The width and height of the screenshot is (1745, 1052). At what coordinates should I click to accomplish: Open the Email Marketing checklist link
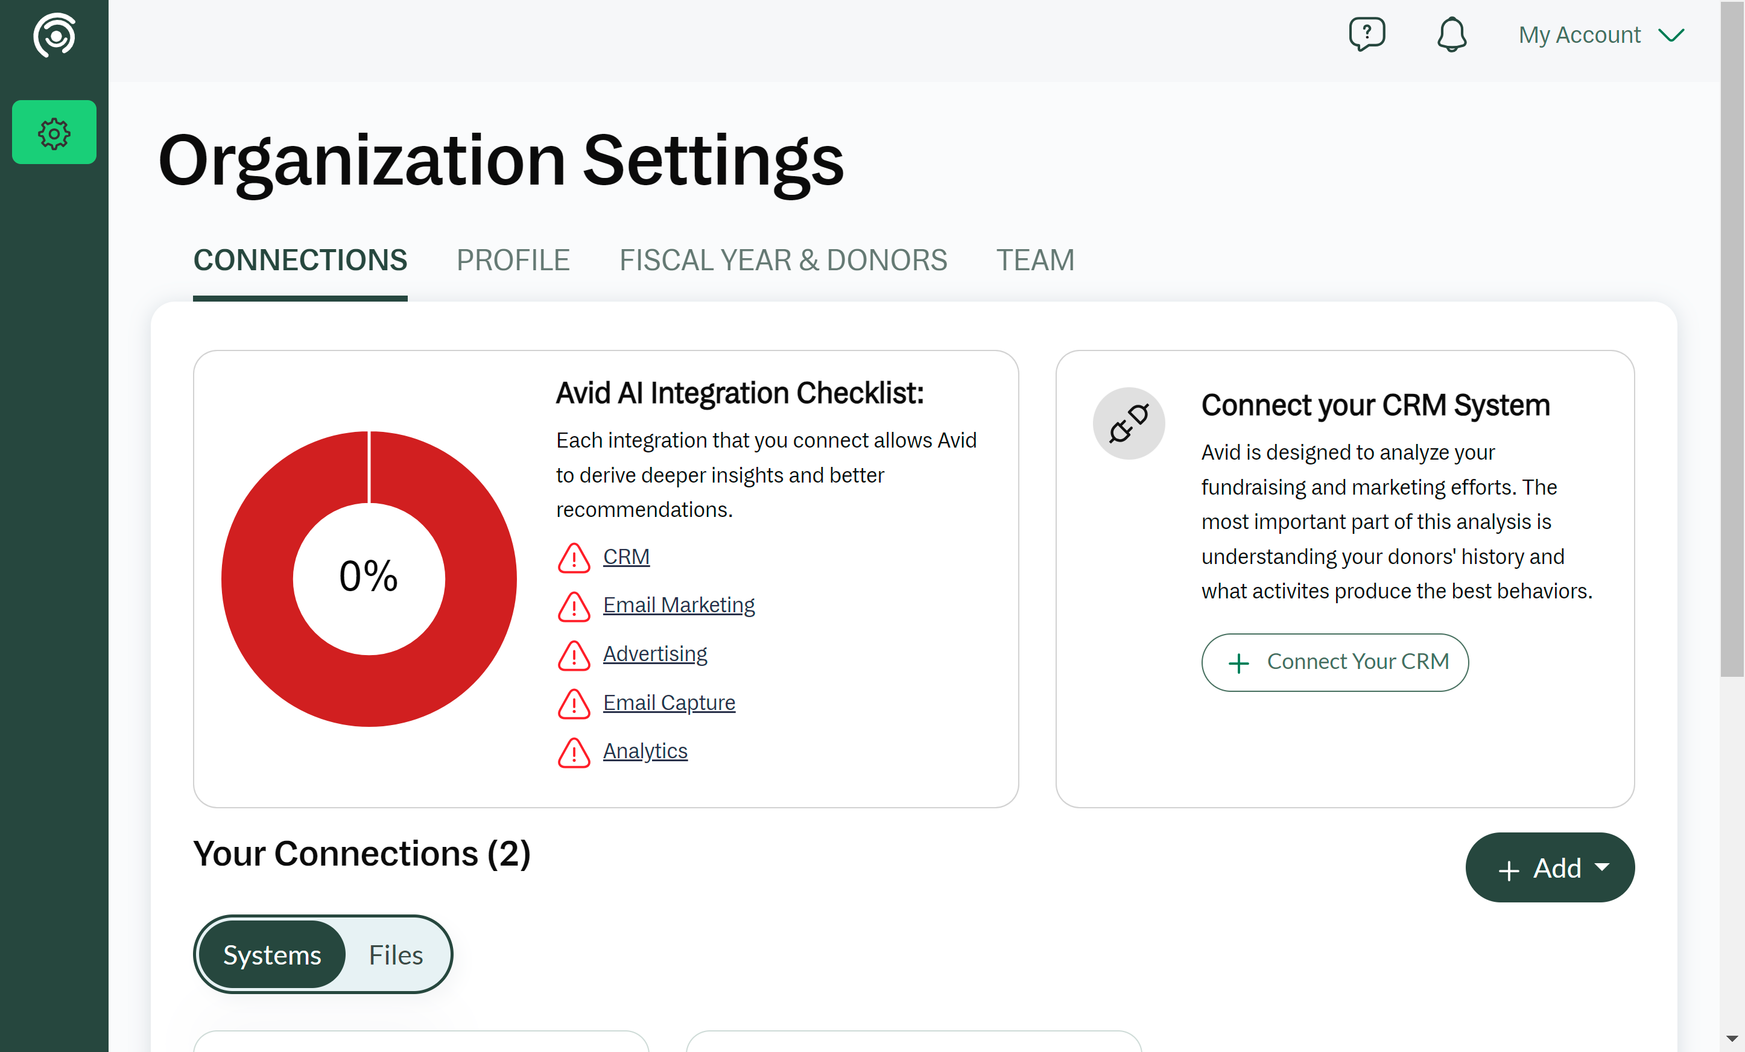[679, 605]
